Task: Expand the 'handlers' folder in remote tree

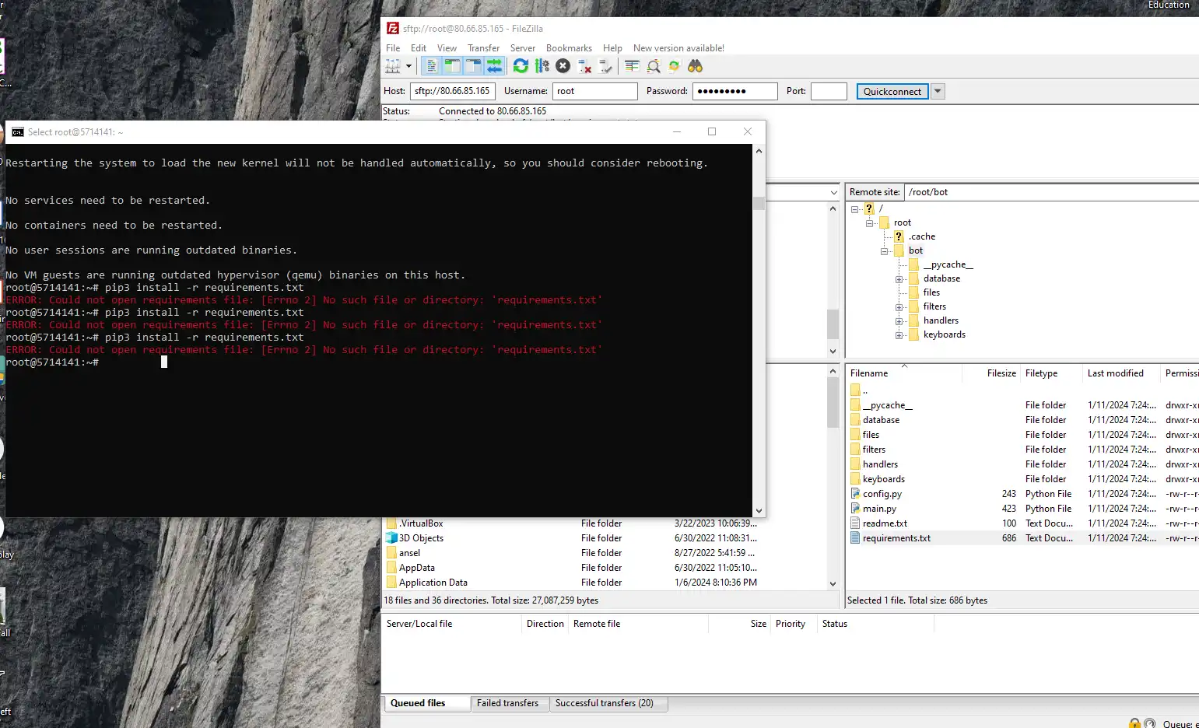Action: [899, 321]
